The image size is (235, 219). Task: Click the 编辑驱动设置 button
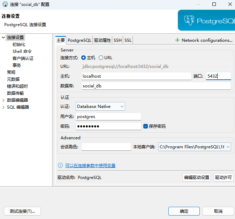[x=197, y=177]
